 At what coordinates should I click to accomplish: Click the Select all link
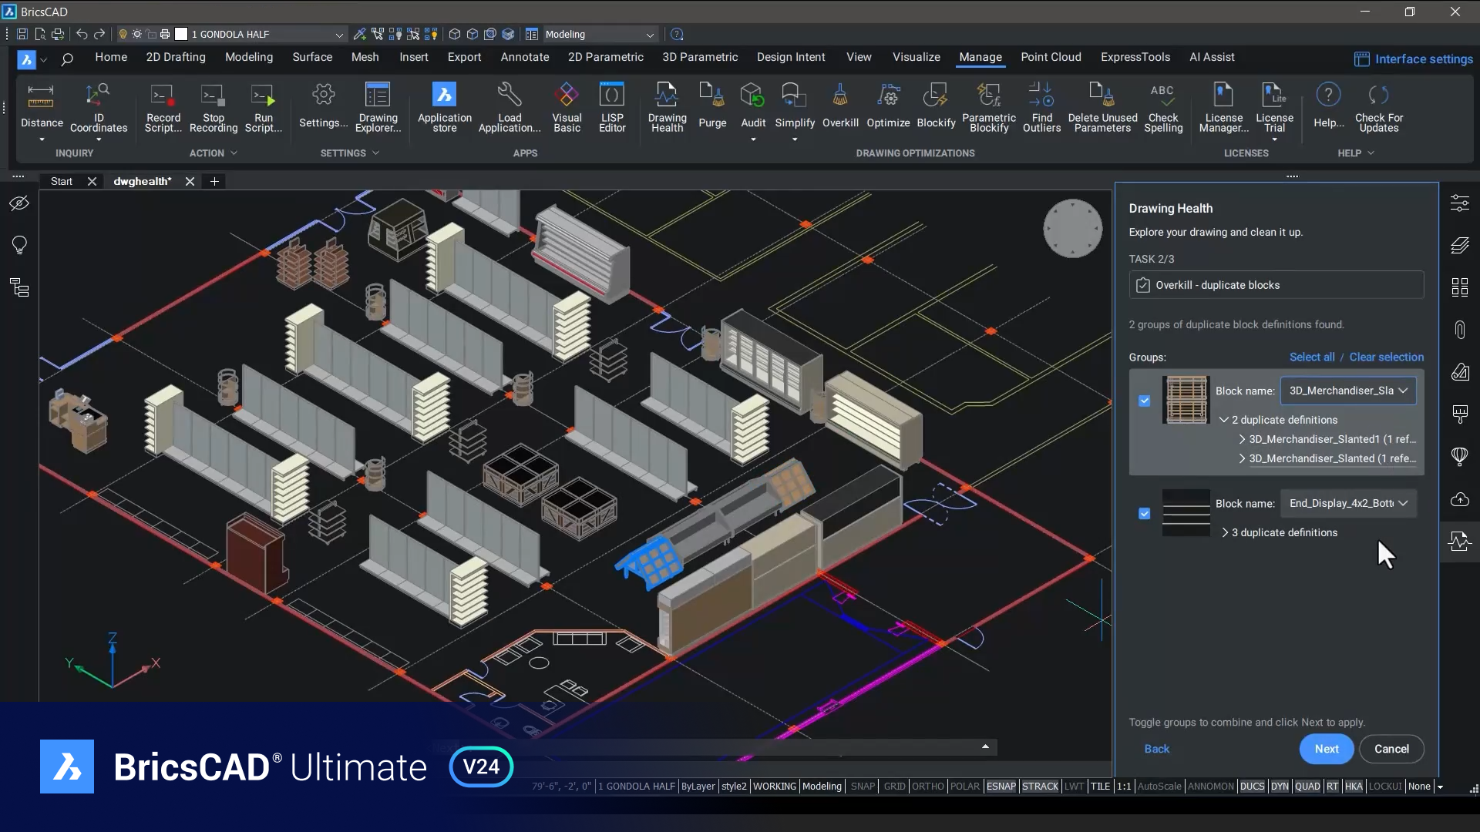coord(1311,357)
